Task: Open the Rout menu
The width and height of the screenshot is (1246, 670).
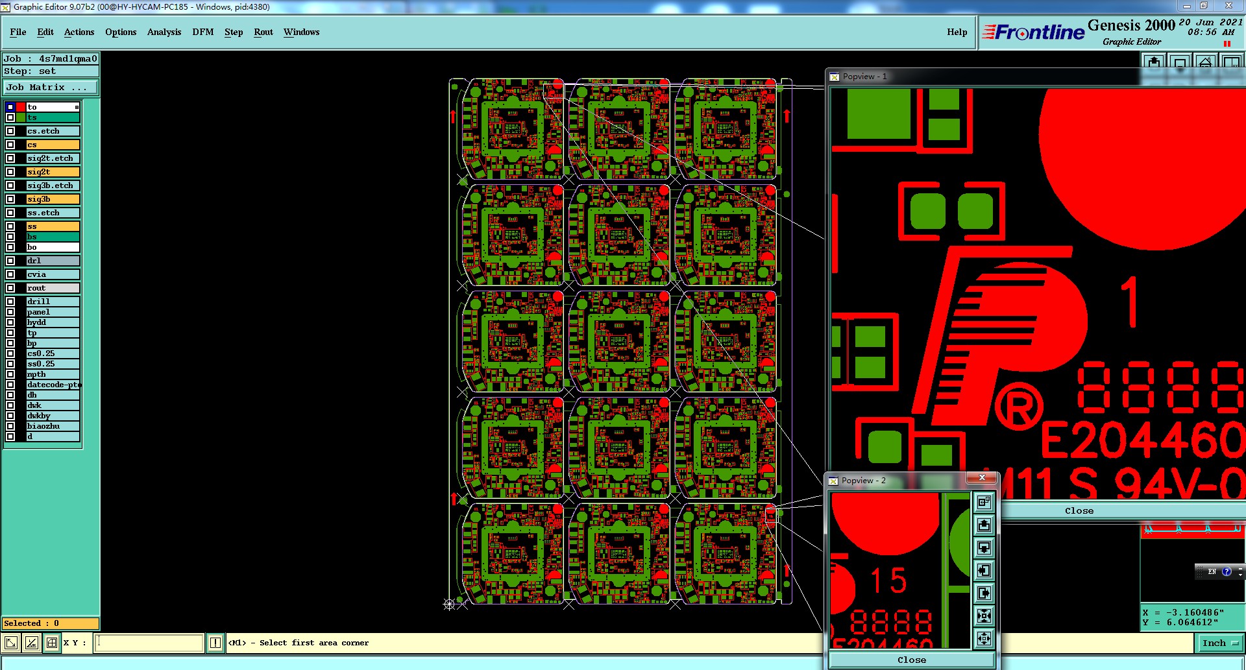Action: 263,32
